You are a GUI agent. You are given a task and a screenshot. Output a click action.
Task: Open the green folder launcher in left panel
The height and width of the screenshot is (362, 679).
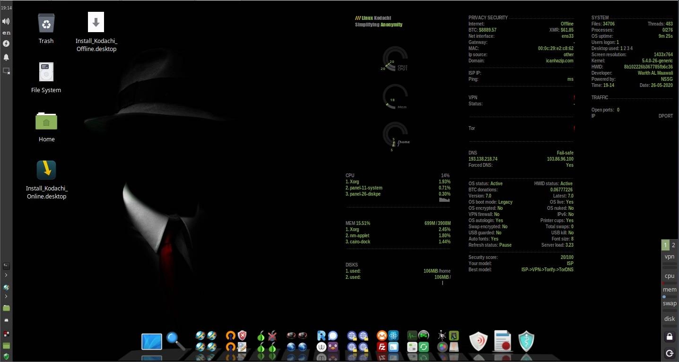click(x=6, y=308)
